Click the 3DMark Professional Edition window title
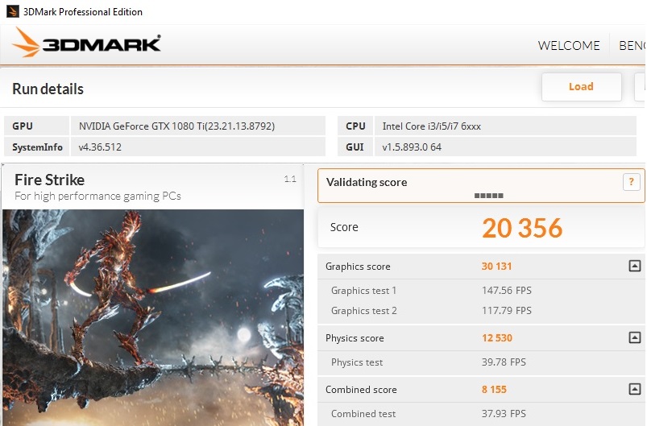 (83, 12)
